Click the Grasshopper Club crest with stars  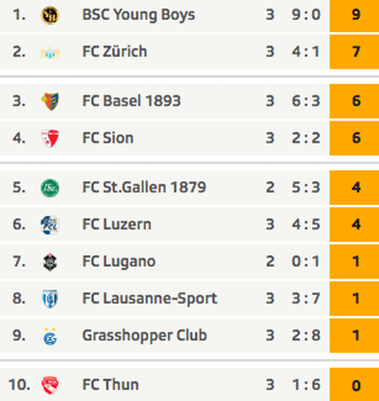[x=50, y=337]
